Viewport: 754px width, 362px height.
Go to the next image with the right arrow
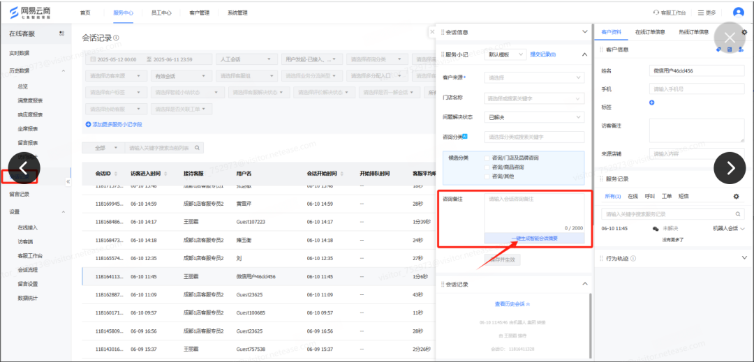tap(730, 167)
